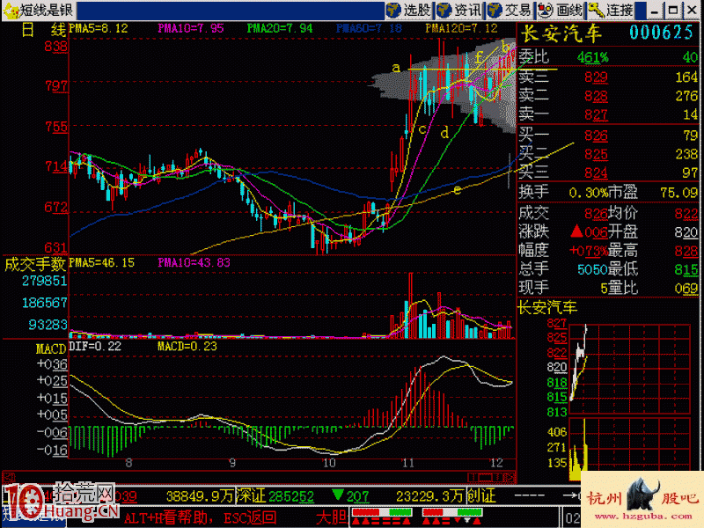Viewport: 704px width, 528px height.
Task: Minimize the stock software window
Action: point(655,10)
